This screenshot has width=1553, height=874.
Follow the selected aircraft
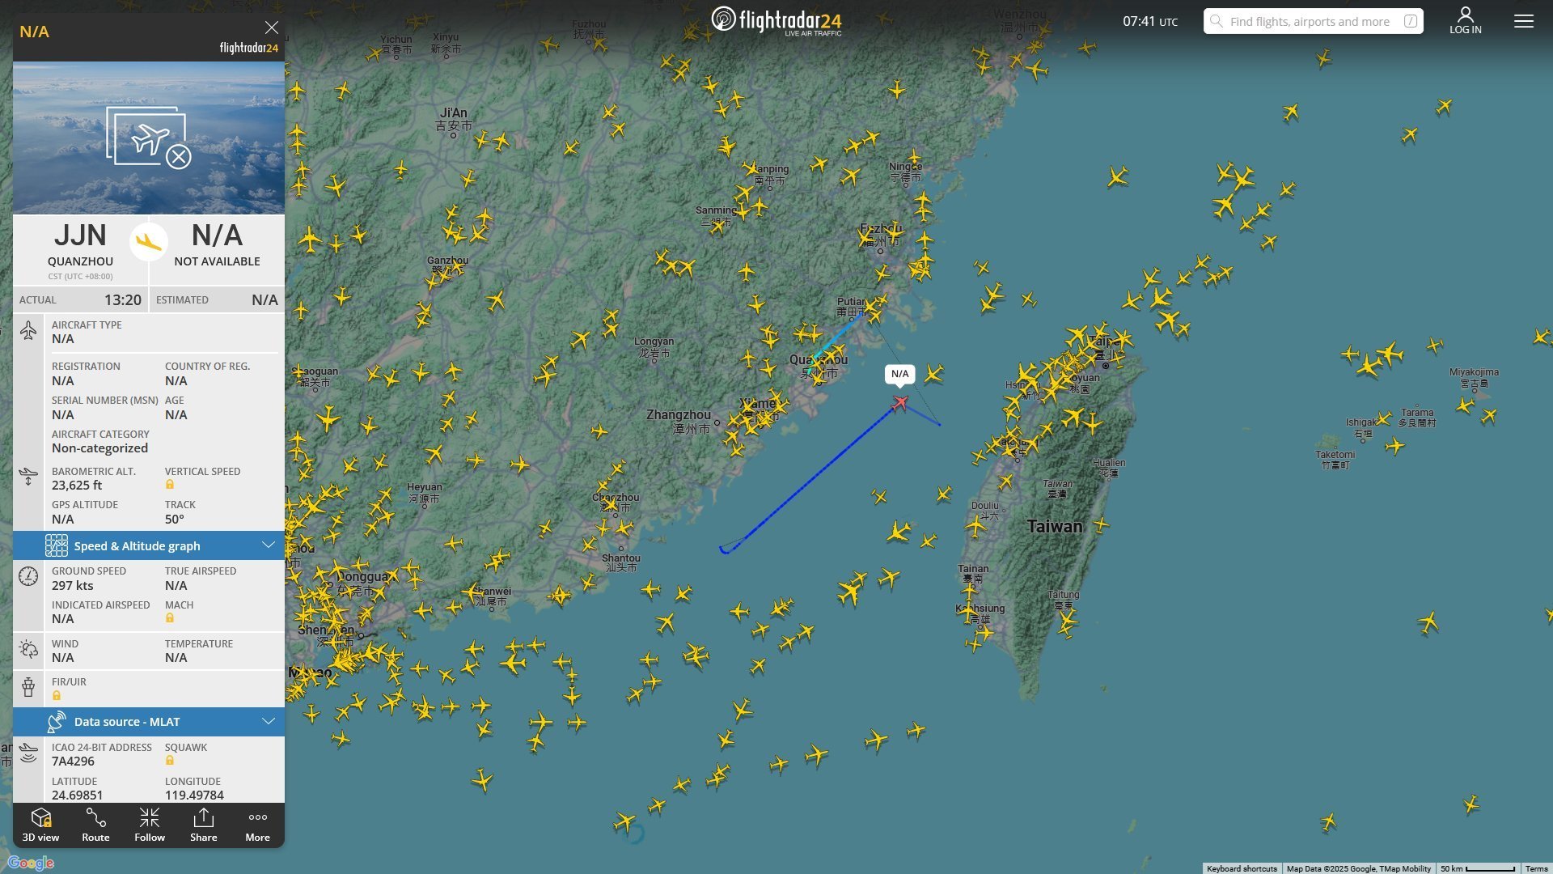tap(150, 825)
